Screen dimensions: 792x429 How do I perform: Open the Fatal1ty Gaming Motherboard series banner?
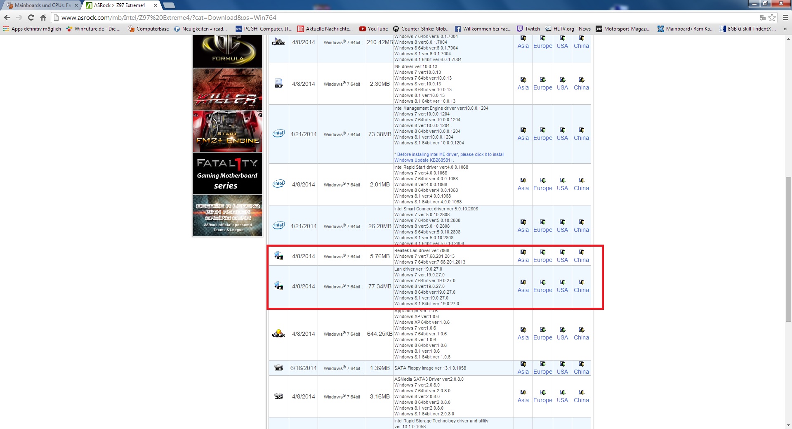(228, 173)
